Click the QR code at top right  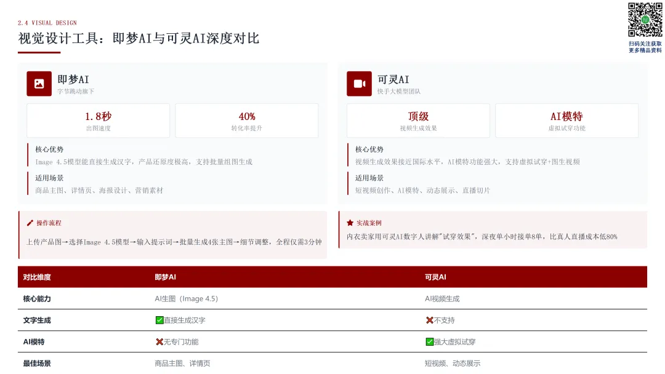point(645,20)
